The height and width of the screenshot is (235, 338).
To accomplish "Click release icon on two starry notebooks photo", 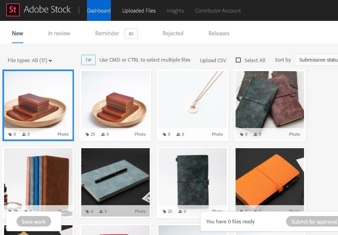I will click(256, 134).
